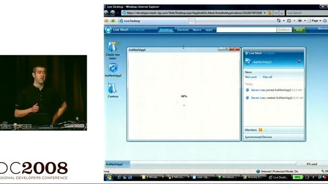Click the Refresh button beside address bar

276,13
